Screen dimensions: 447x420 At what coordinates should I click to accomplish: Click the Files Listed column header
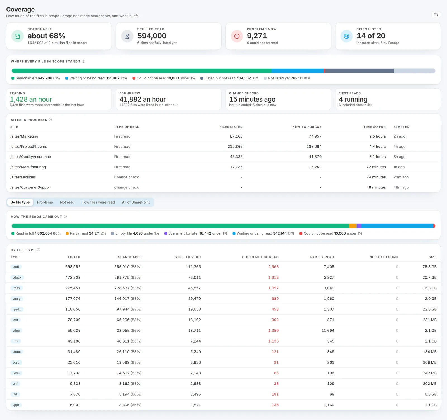coord(231,127)
